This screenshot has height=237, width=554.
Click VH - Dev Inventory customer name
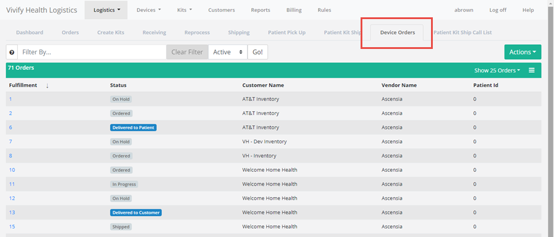[x=264, y=141]
